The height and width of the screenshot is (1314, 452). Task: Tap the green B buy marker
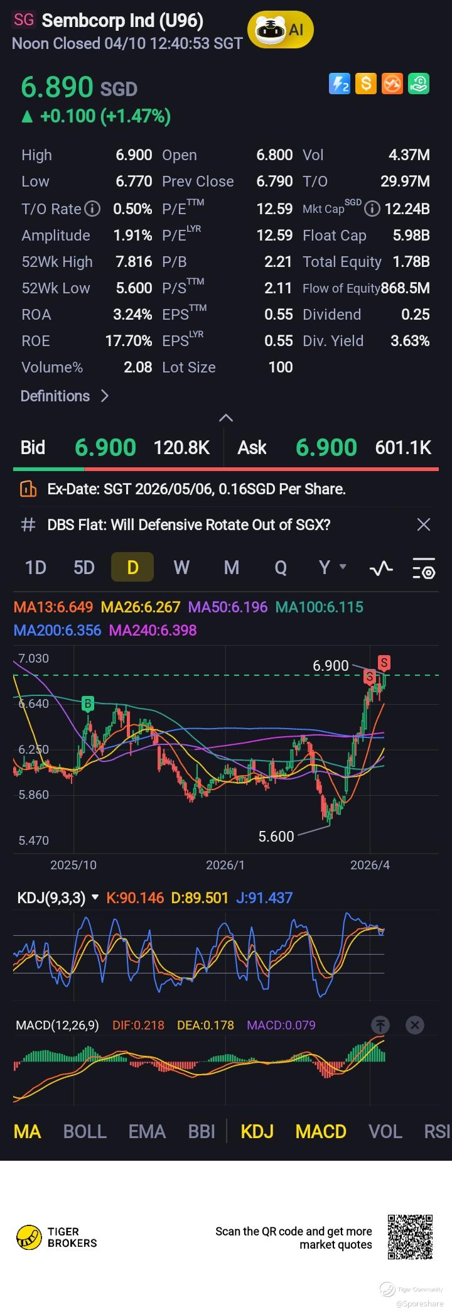point(88,704)
